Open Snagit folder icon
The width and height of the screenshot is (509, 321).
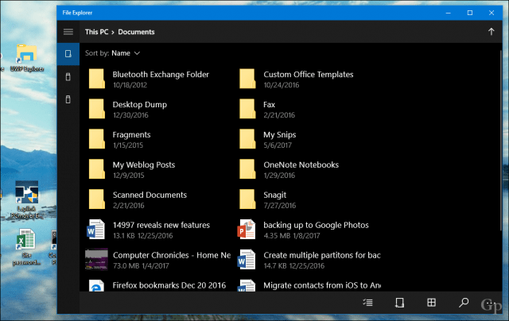tap(247, 199)
